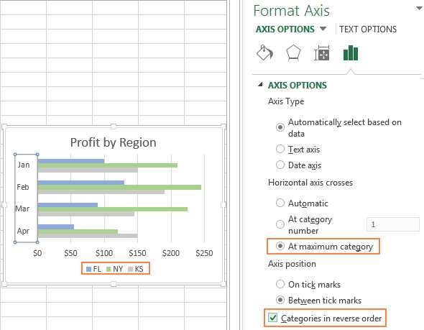Select the Axis Options bar chart icon
Viewport: 424px width, 330px height.
[351, 52]
